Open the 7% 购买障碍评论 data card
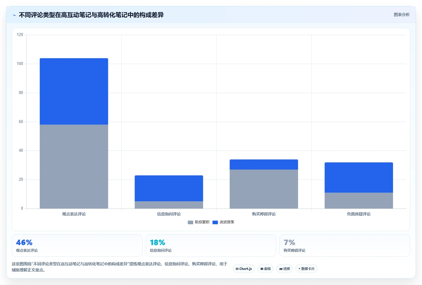This screenshot has height=285, width=422. click(x=345, y=245)
